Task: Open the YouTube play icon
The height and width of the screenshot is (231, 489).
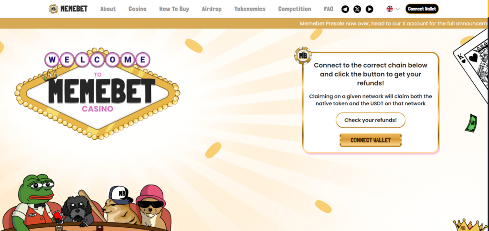Action: (370, 9)
